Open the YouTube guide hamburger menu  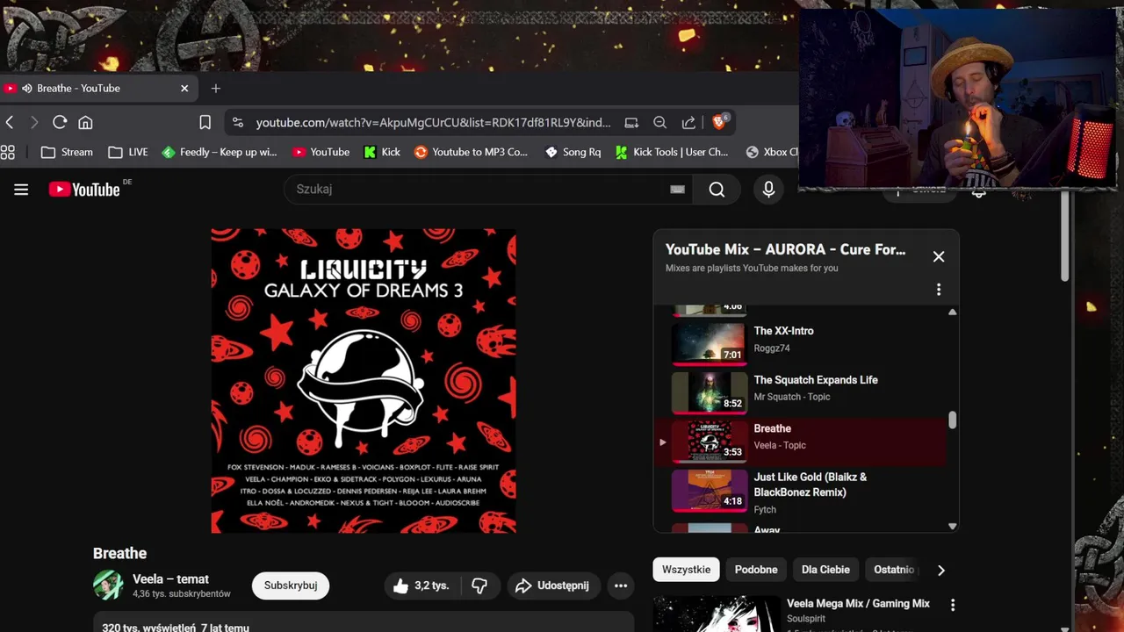click(21, 190)
